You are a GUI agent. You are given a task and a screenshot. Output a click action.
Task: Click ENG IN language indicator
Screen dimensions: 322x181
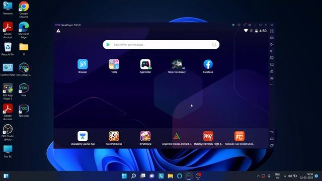tap(277, 176)
